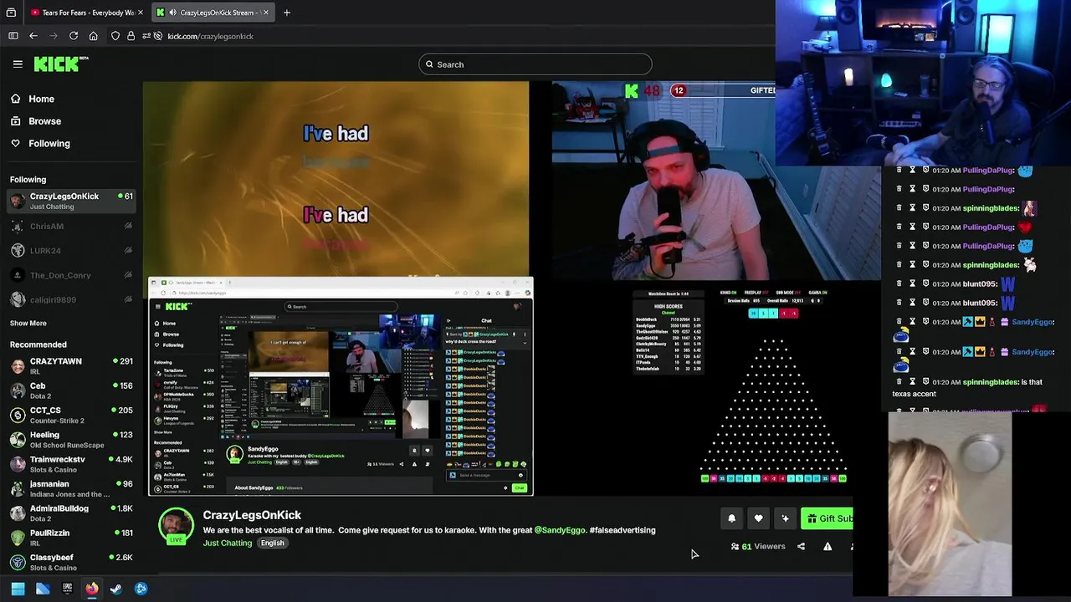
Task: Open the Kick hamburger sidebar menu
Action: 18,64
